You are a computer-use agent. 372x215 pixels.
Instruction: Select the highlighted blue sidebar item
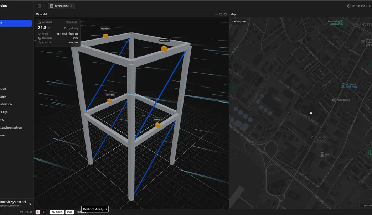point(16,23)
